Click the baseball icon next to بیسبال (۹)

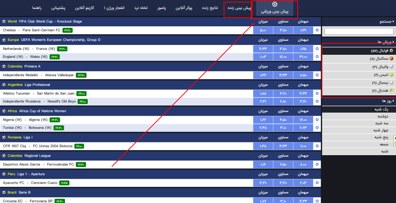[x=391, y=83]
